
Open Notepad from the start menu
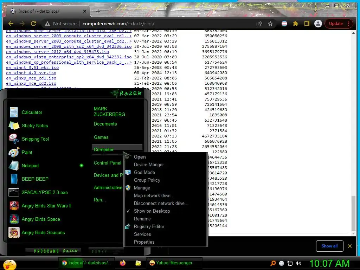[30, 166]
